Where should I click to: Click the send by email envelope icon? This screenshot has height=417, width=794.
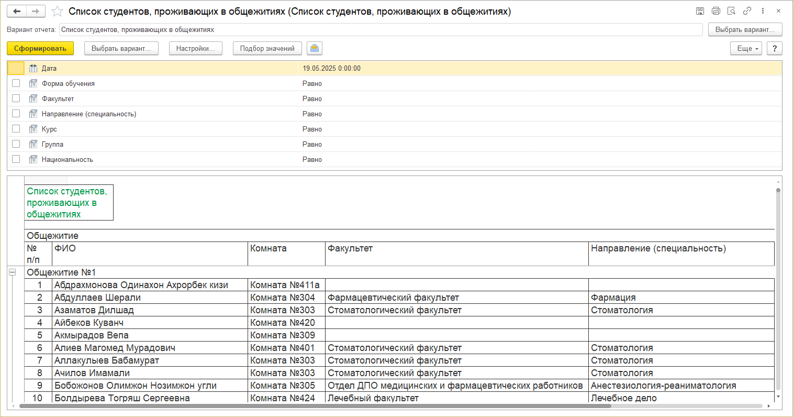(x=315, y=48)
